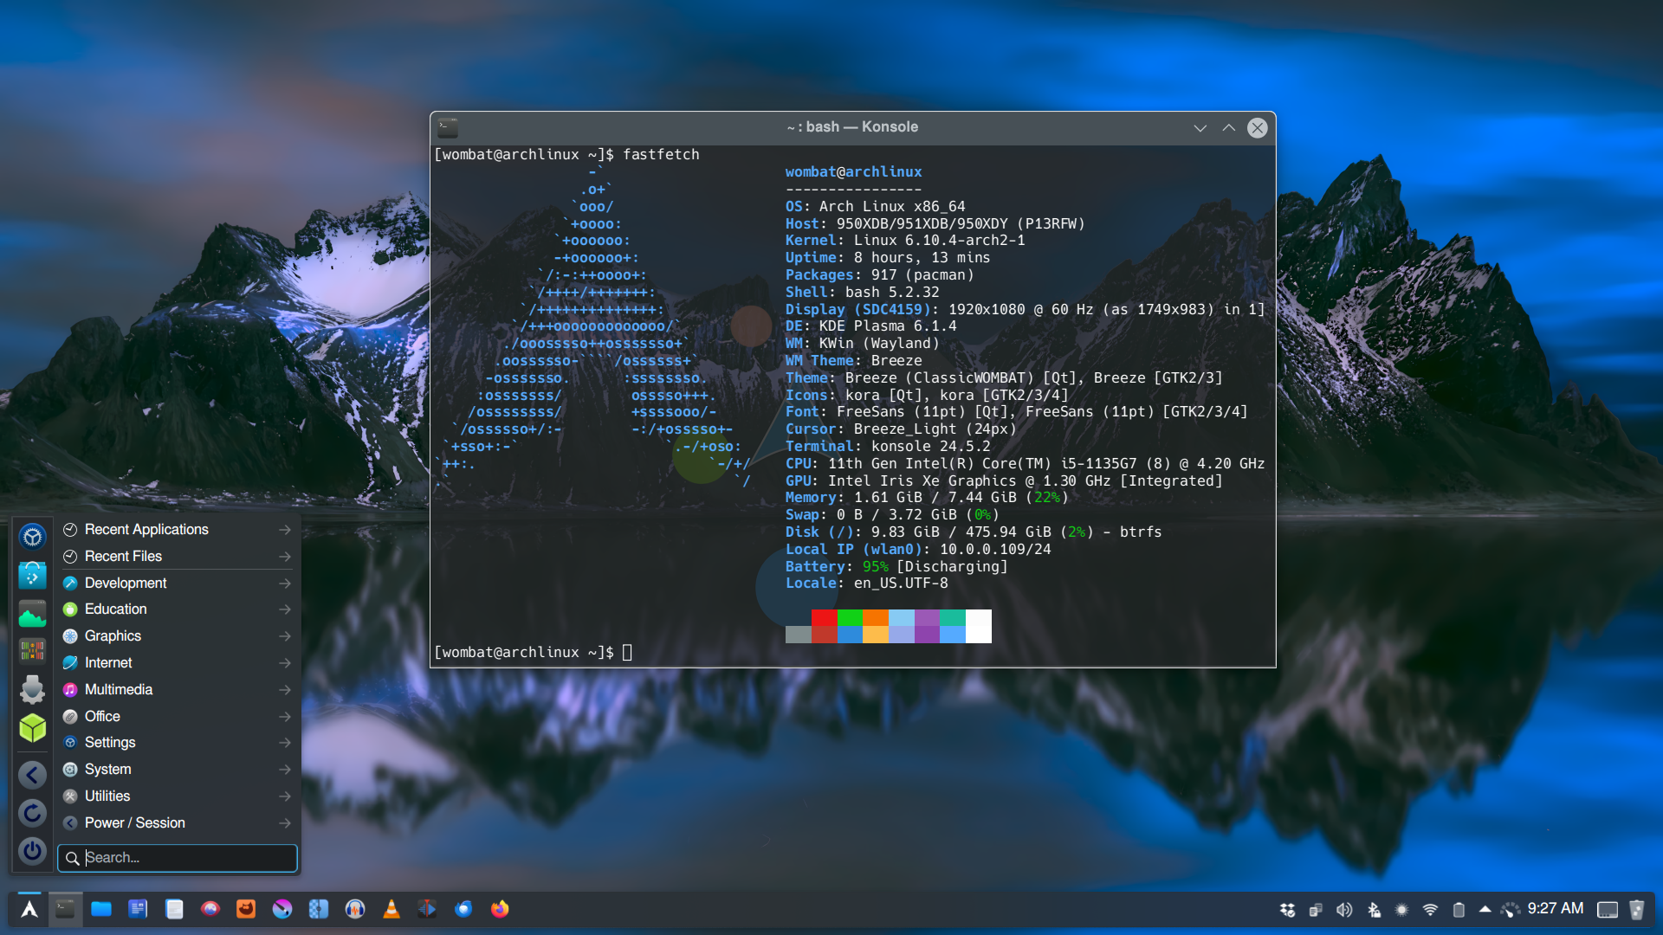Open the Recent Files submenu
Screen dimensions: 1663x935
click(x=177, y=556)
